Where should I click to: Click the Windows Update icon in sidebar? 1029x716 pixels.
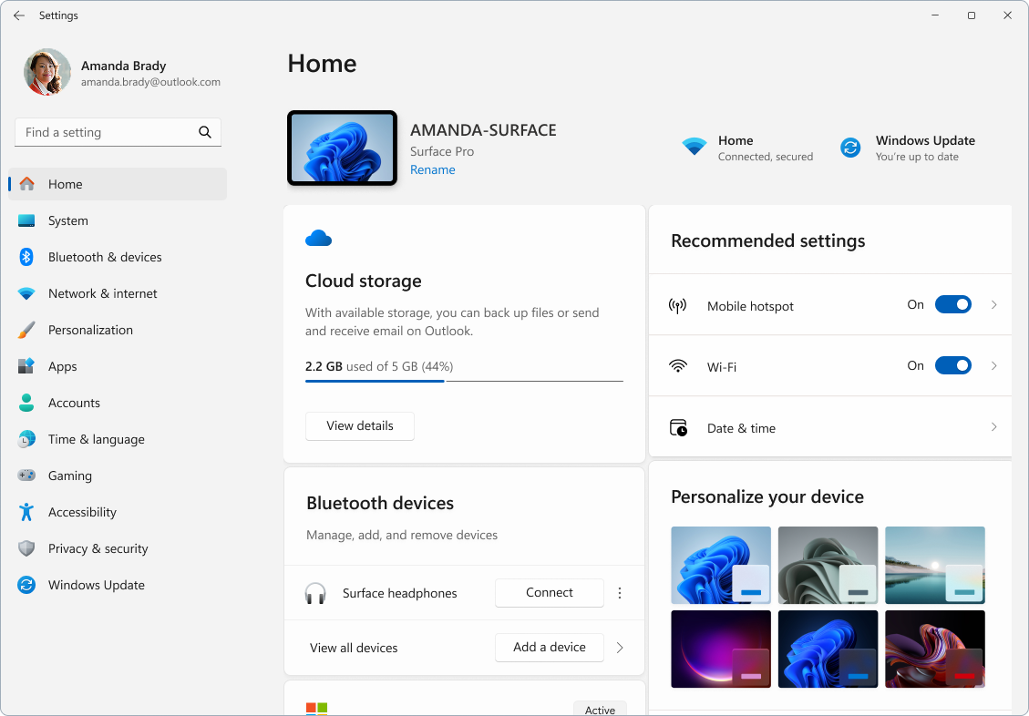(x=26, y=585)
